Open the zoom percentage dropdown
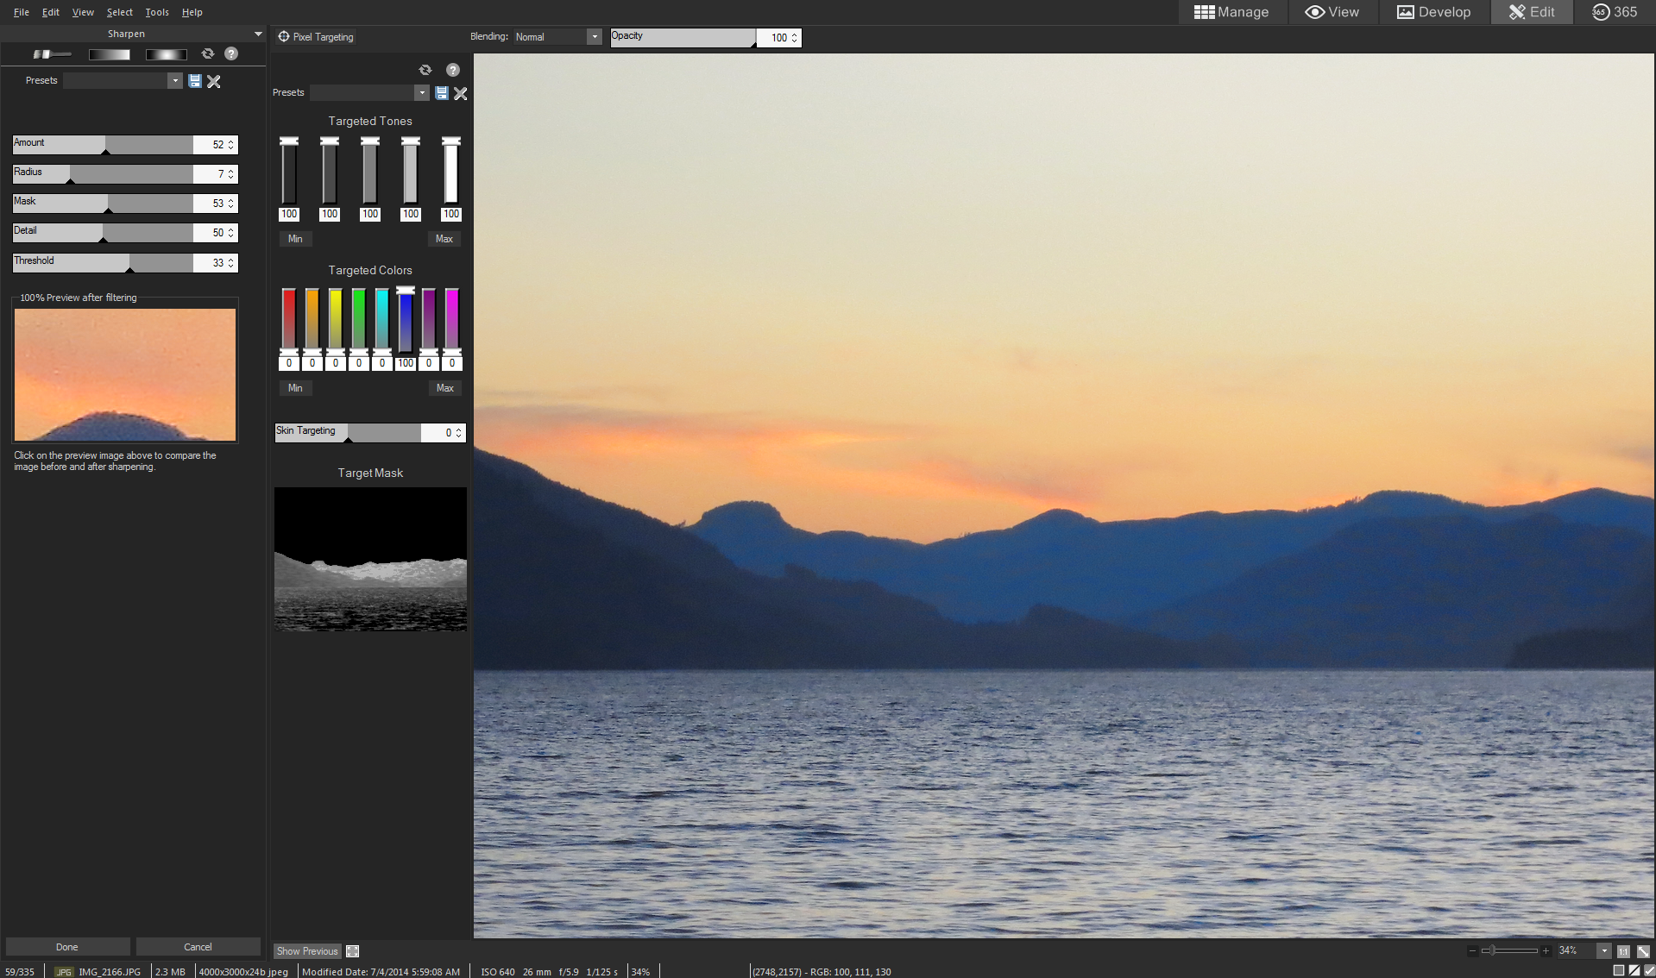 [1603, 951]
